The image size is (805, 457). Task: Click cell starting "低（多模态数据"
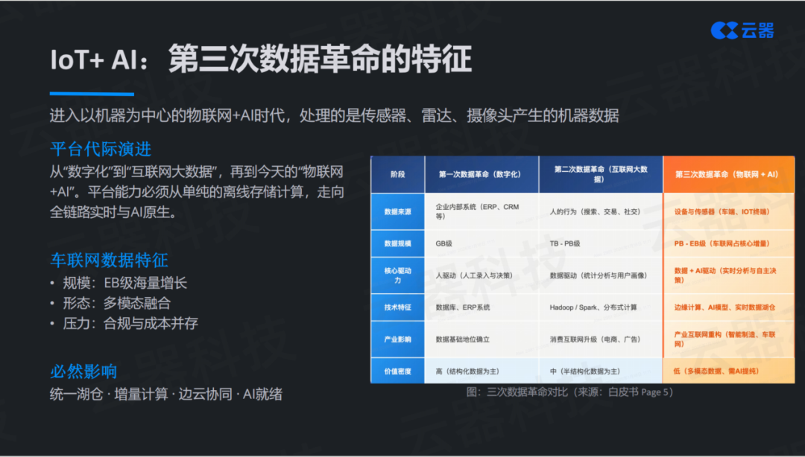pos(728,371)
